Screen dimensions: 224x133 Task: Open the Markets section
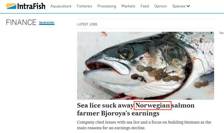click(128, 6)
